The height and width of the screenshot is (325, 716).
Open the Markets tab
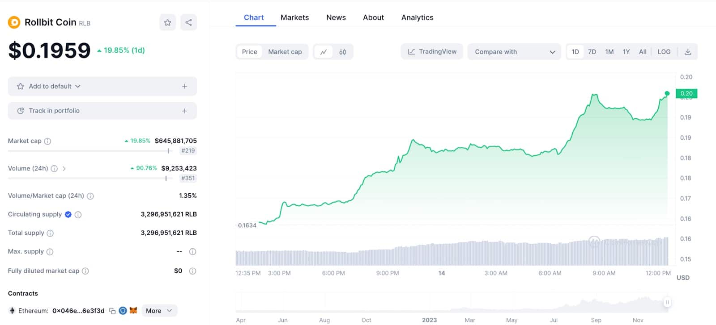point(294,17)
